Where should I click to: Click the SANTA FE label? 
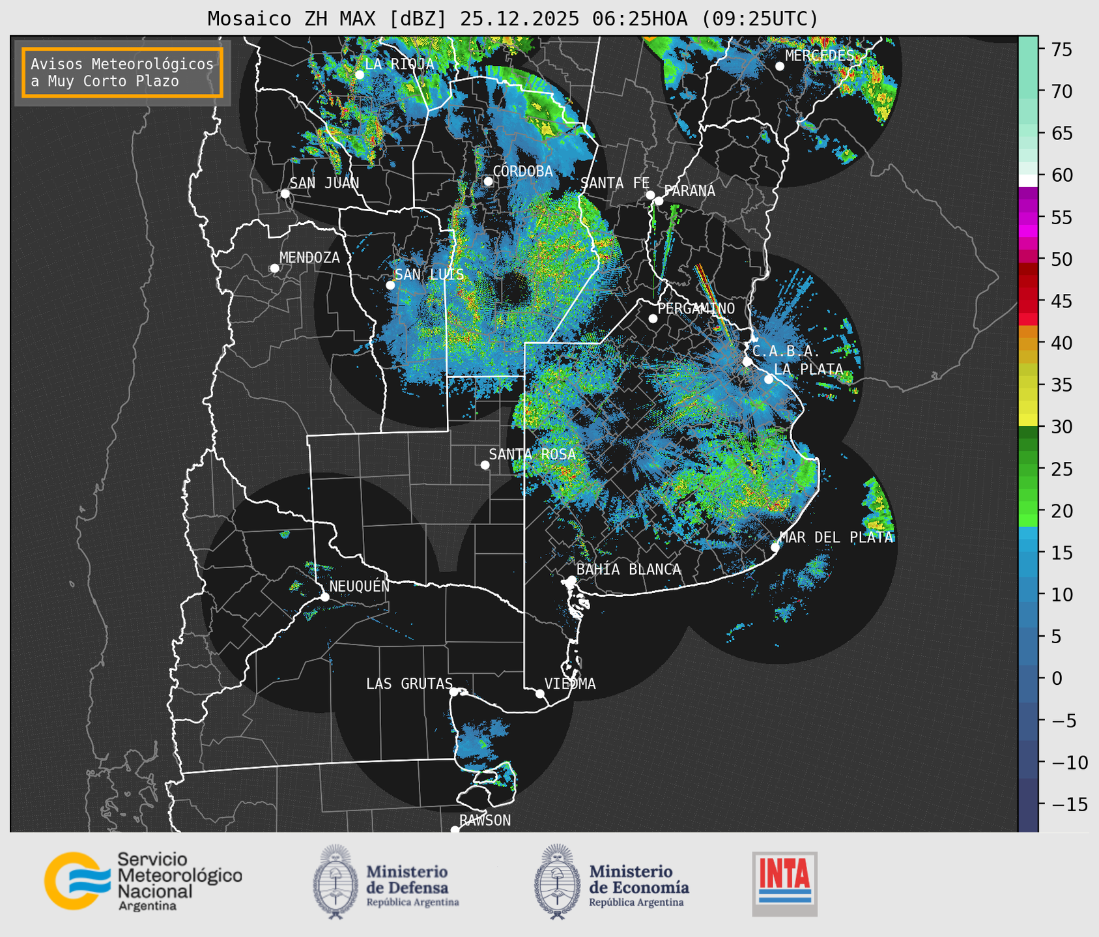(615, 183)
